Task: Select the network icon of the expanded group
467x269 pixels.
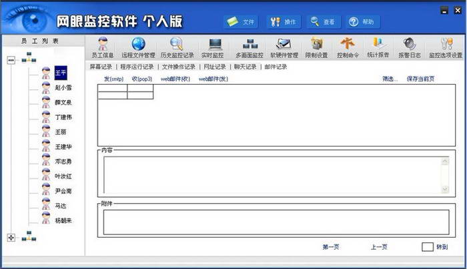Action: pos(29,57)
